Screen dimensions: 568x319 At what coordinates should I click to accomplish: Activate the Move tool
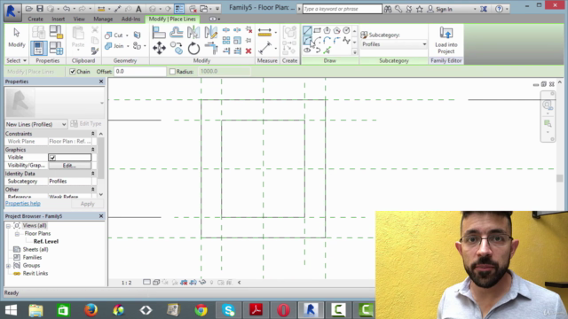pyautogui.click(x=159, y=48)
